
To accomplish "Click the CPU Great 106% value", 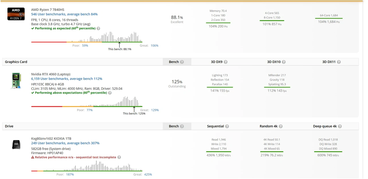I will coord(154,46).
